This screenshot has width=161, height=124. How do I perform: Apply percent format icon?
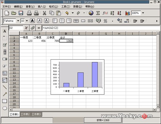click(105, 21)
